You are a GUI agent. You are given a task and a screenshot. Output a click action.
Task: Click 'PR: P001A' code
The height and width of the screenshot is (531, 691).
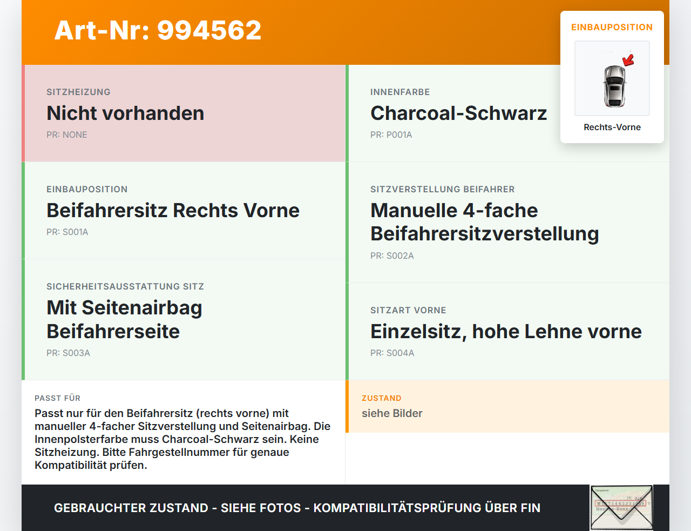[391, 135]
